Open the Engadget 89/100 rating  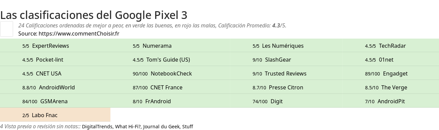391,73
